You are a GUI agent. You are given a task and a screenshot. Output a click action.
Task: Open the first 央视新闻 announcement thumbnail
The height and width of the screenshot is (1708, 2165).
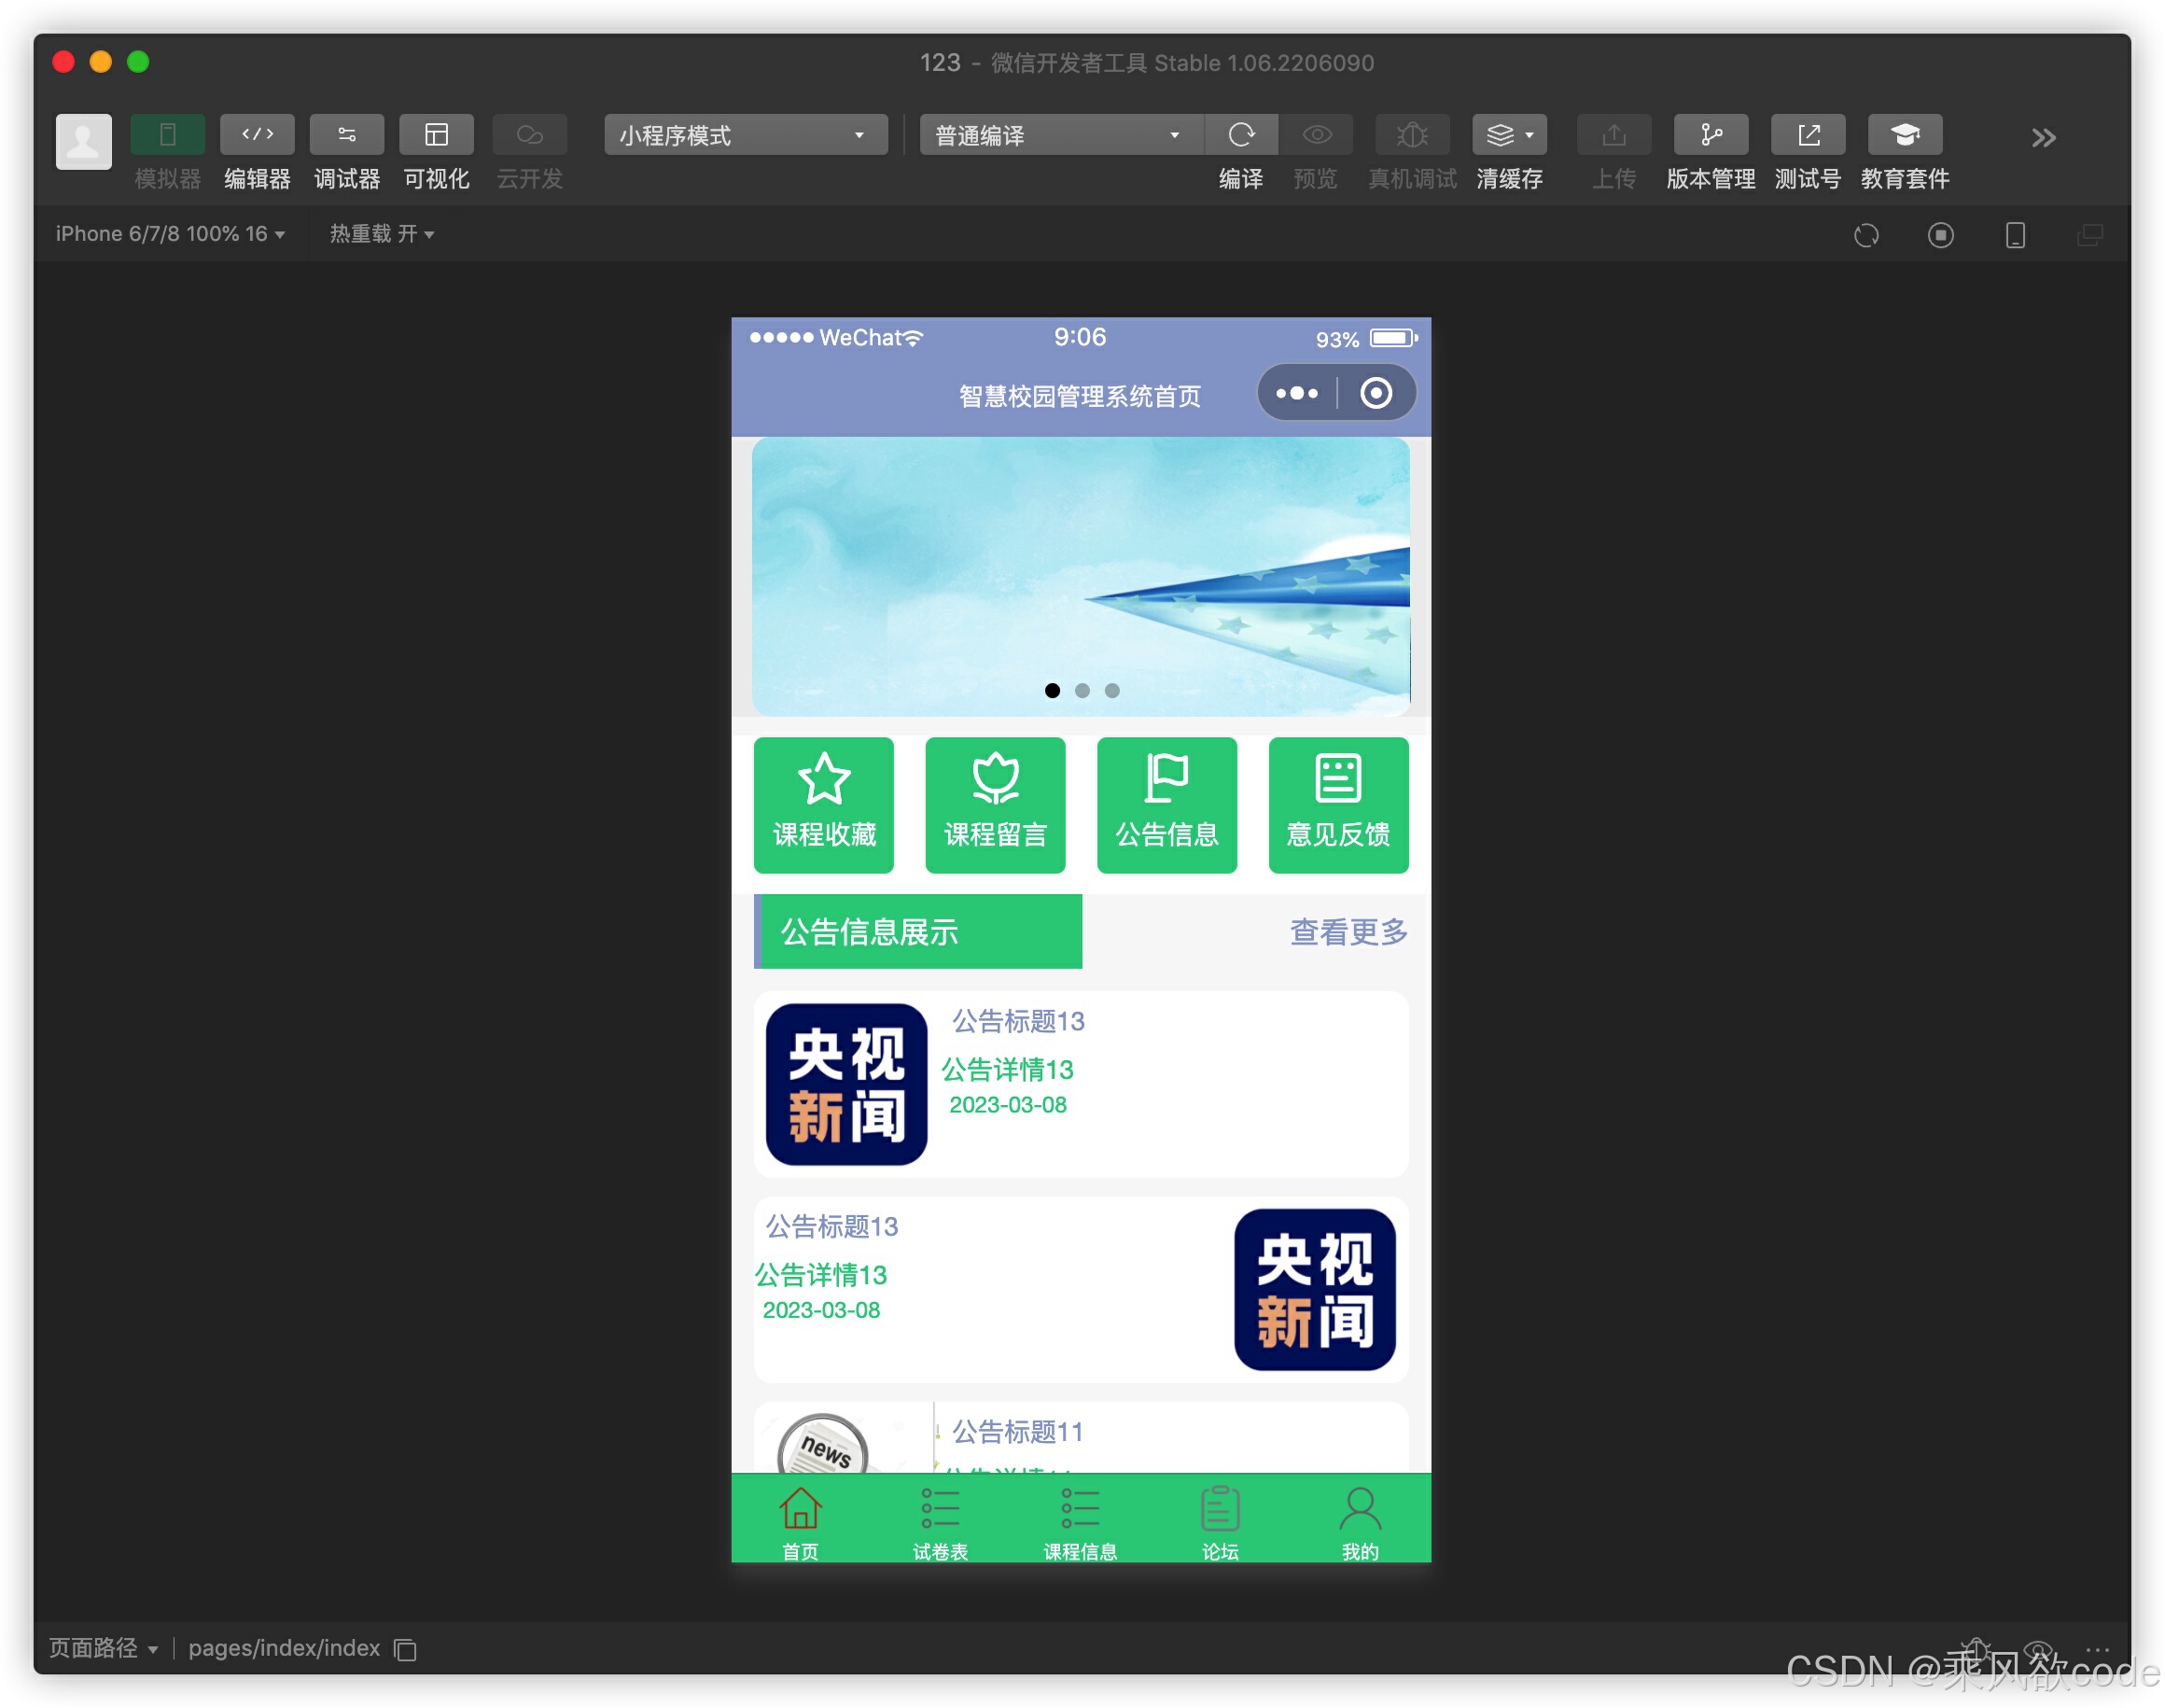pos(846,1085)
